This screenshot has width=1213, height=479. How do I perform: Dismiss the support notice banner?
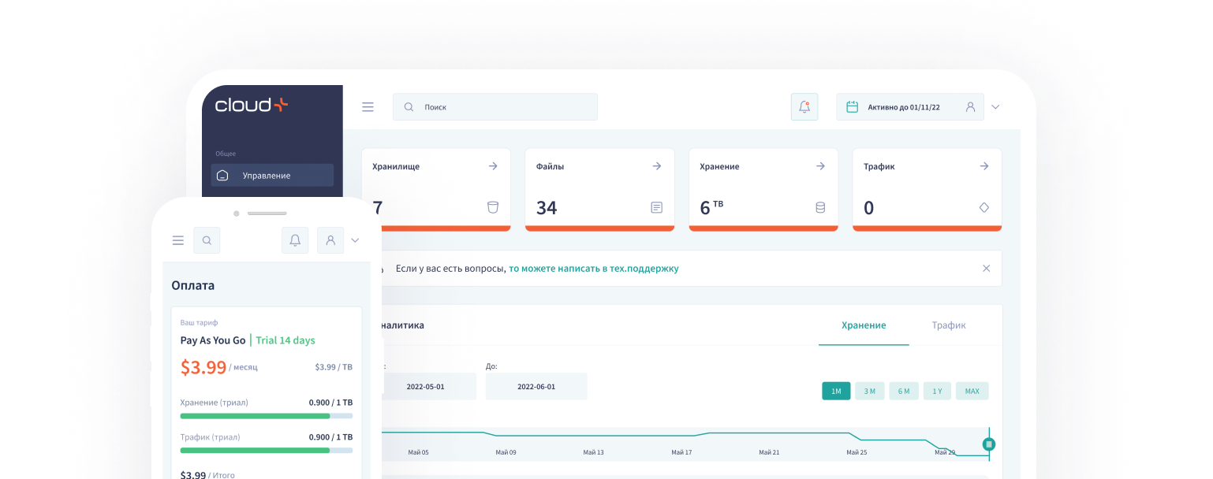(986, 269)
